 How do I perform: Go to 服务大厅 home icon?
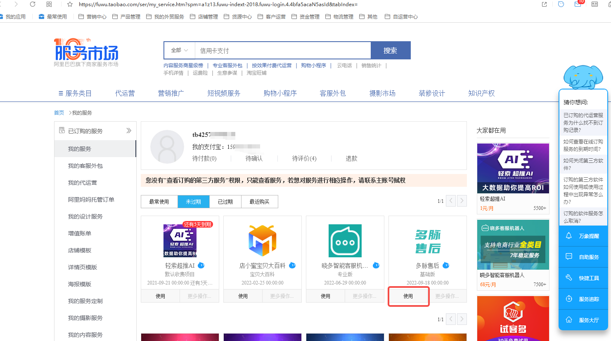569,320
